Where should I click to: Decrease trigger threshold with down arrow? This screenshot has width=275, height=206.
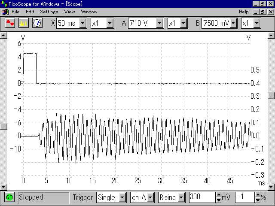tap(219, 200)
